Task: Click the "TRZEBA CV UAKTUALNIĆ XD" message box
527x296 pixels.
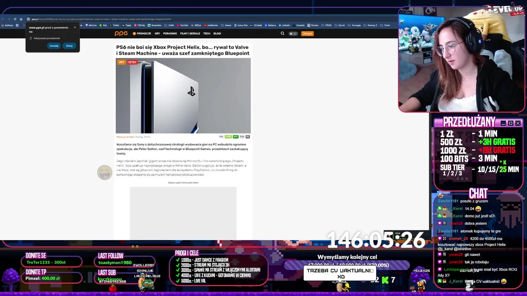Action: (x=340, y=273)
